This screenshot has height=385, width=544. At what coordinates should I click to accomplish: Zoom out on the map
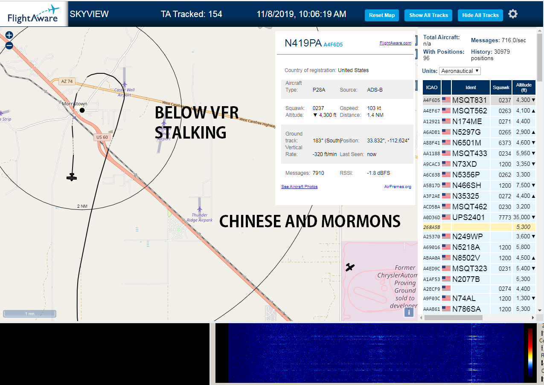9,46
